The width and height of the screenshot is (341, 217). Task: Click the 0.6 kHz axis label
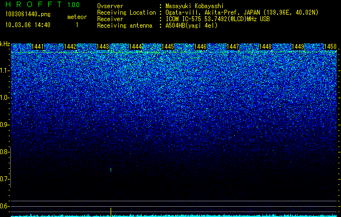(x=4, y=206)
